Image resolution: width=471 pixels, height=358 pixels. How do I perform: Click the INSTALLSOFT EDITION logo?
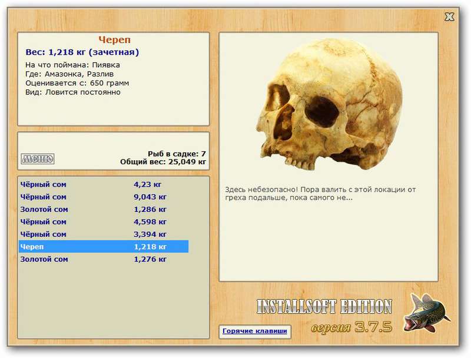click(x=324, y=307)
